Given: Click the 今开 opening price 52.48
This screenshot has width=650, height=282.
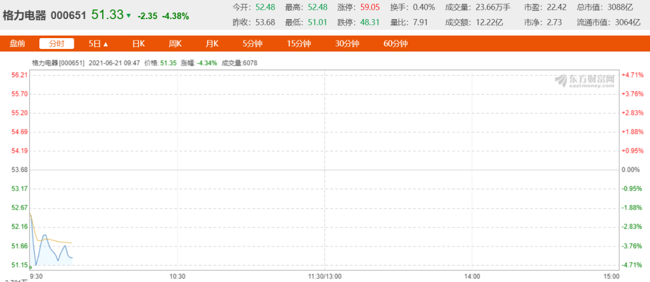Looking at the screenshot, I should coord(265,7).
